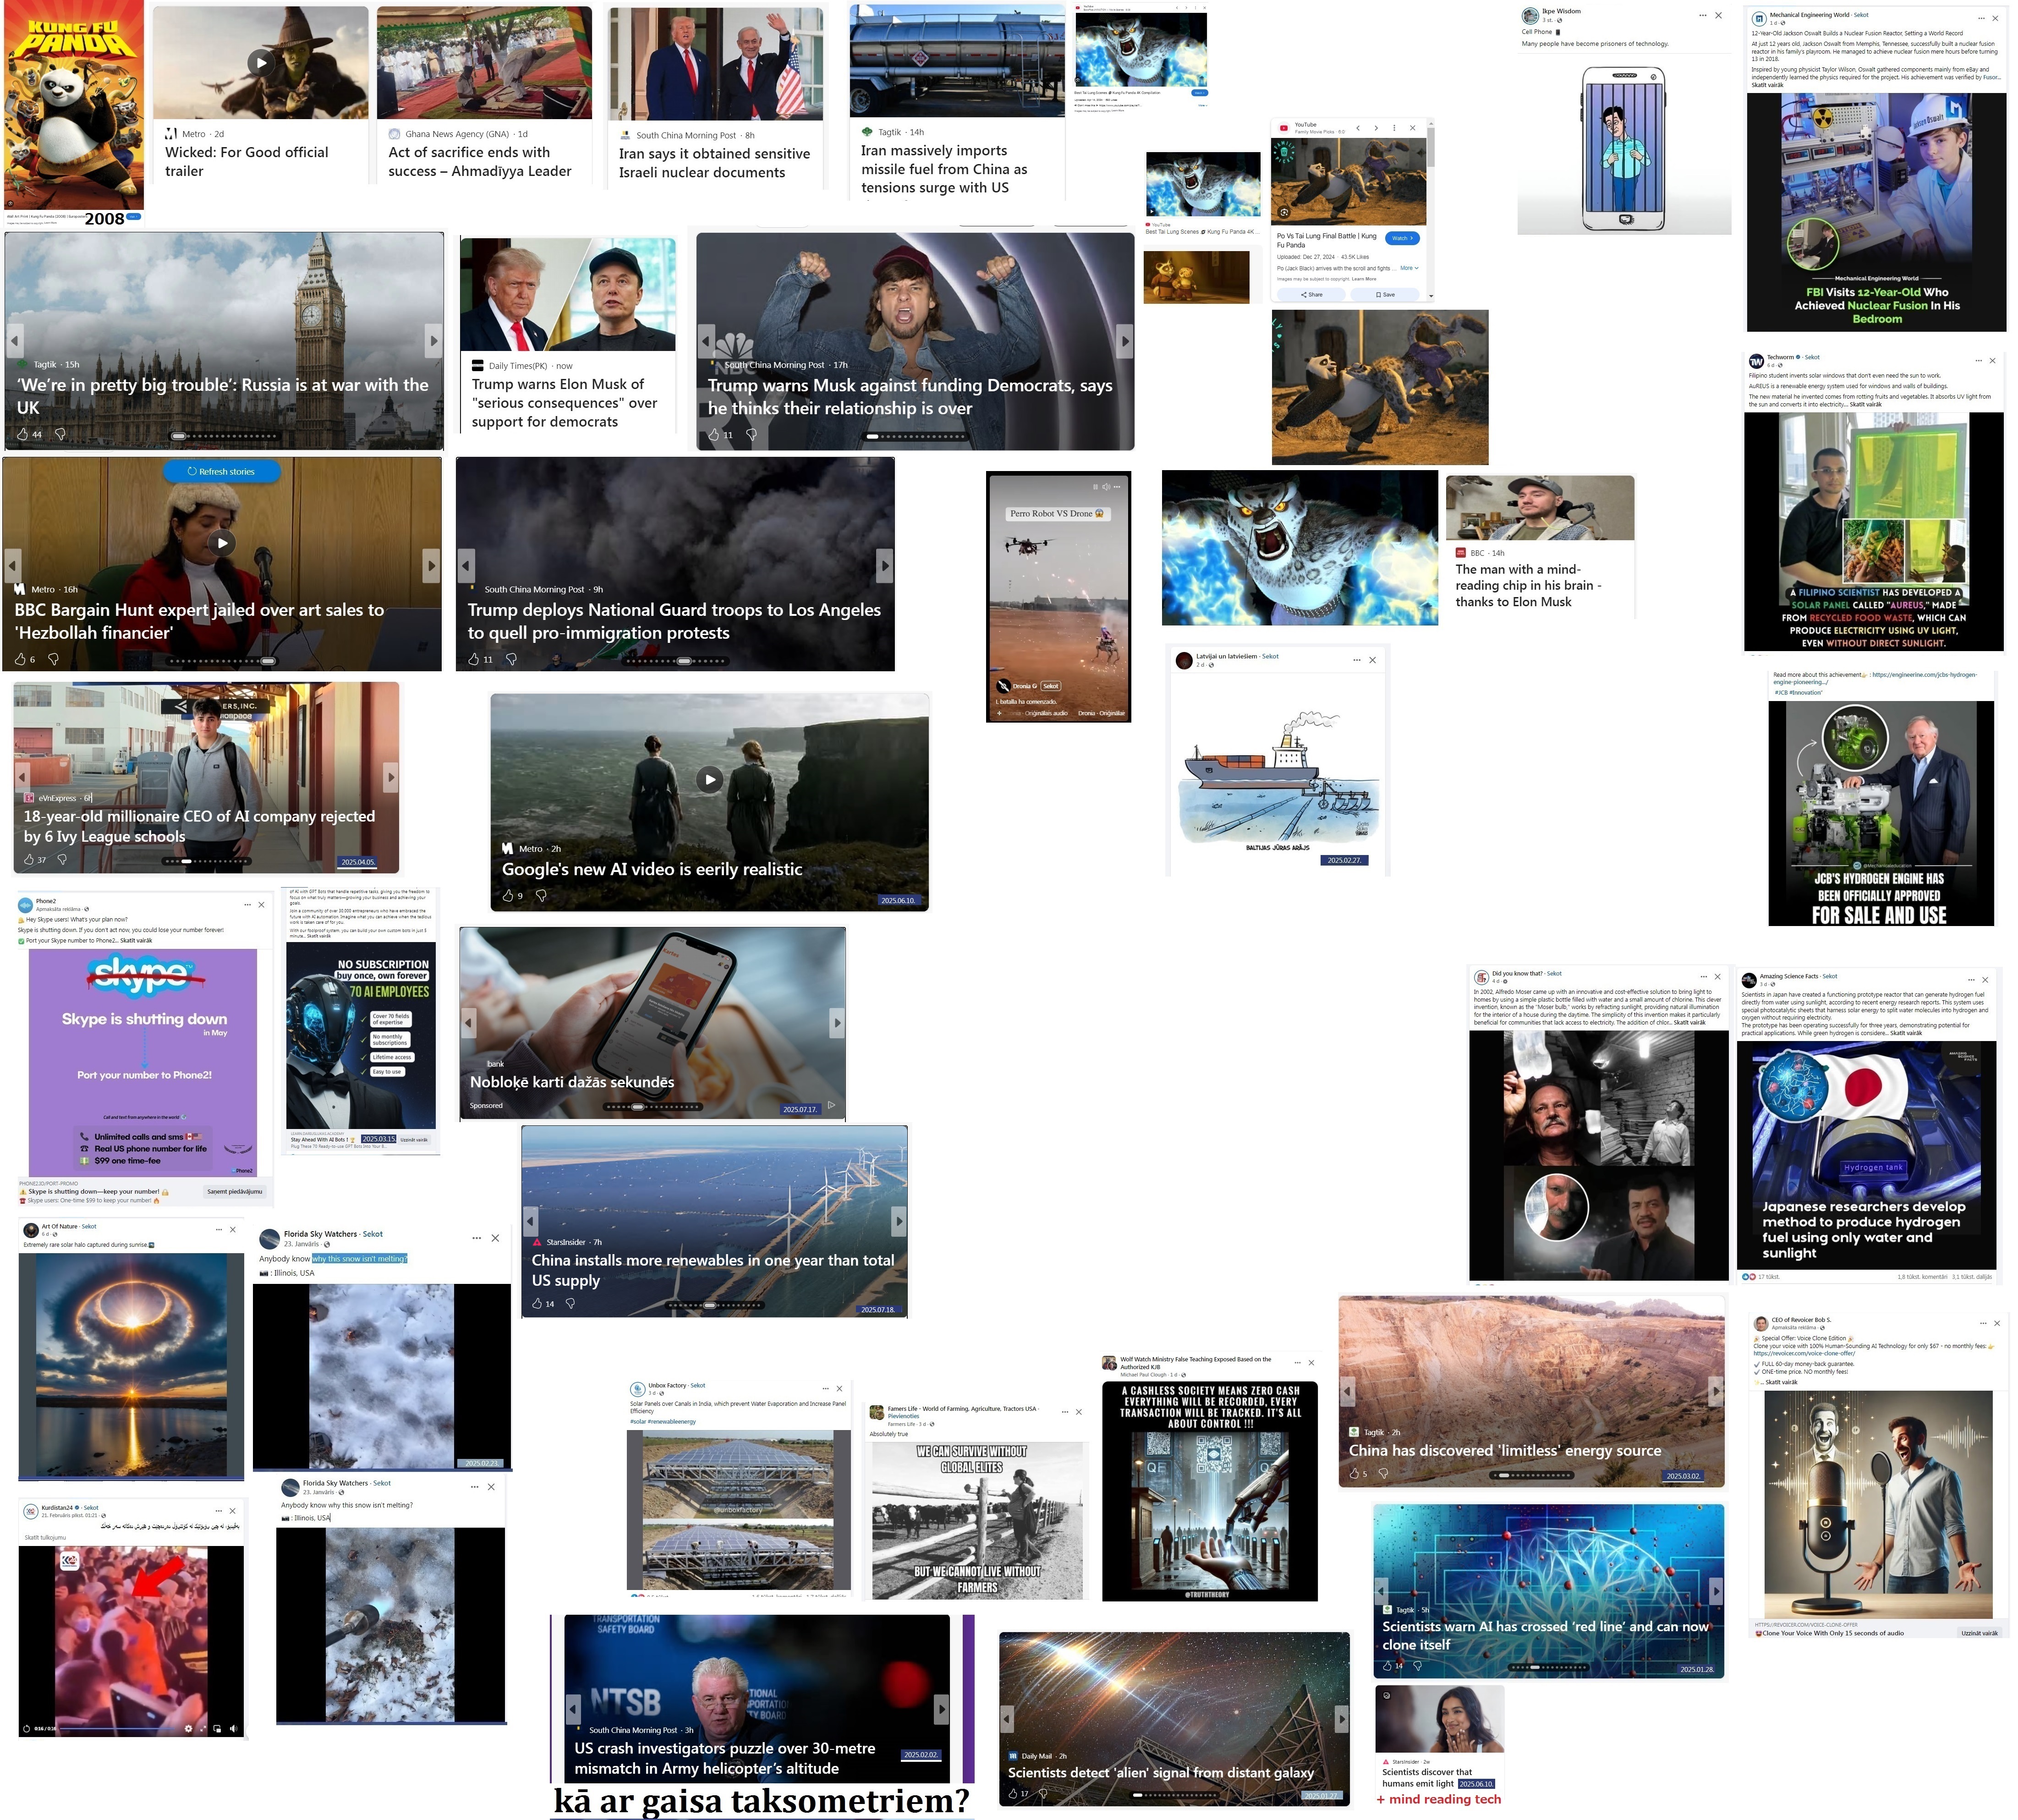Open post options on Latvijai un latviešiem post
This screenshot has height=1820, width=2018.
(x=1356, y=660)
